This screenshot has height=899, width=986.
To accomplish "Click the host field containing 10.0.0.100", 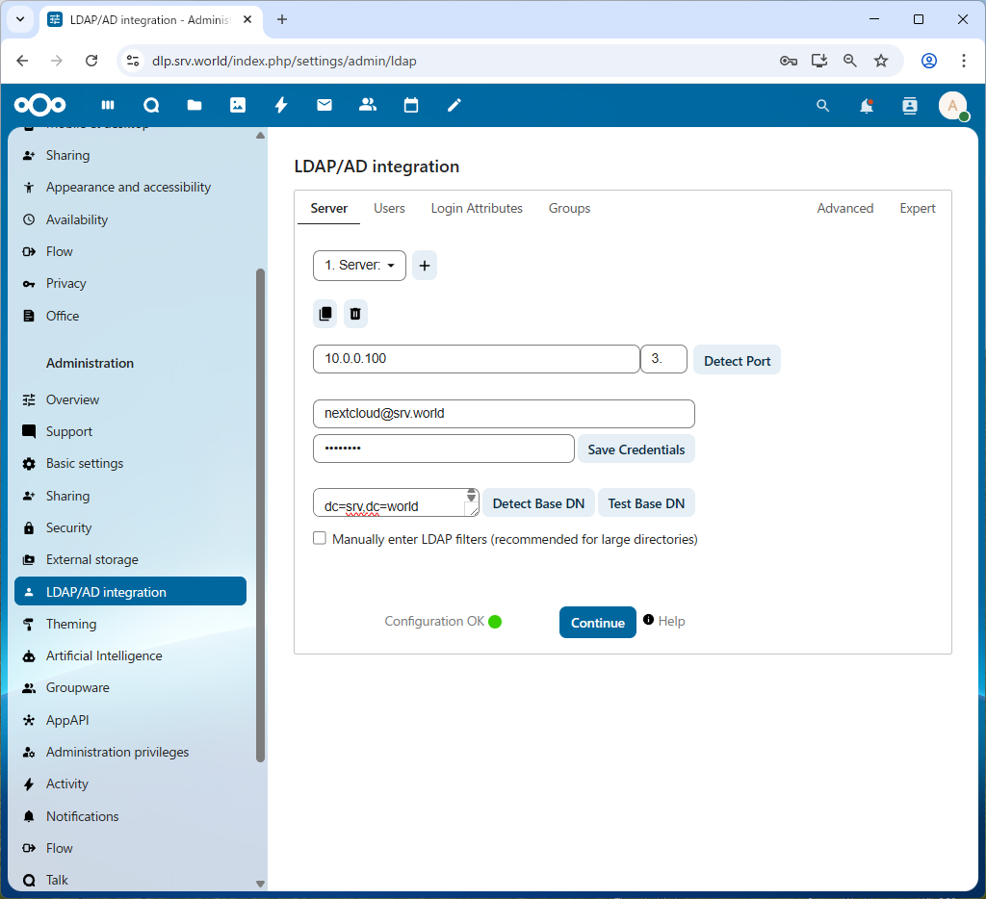I will pos(477,359).
